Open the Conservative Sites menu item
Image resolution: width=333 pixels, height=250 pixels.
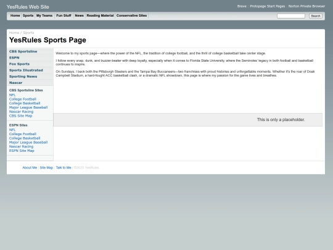(131, 15)
